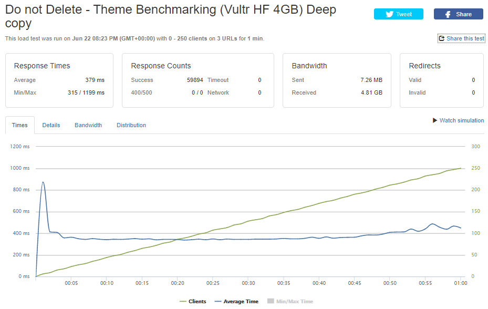Viewport: 488px width, 309px height.
Task: Click the 0 - 250 clients text
Action: (188, 38)
